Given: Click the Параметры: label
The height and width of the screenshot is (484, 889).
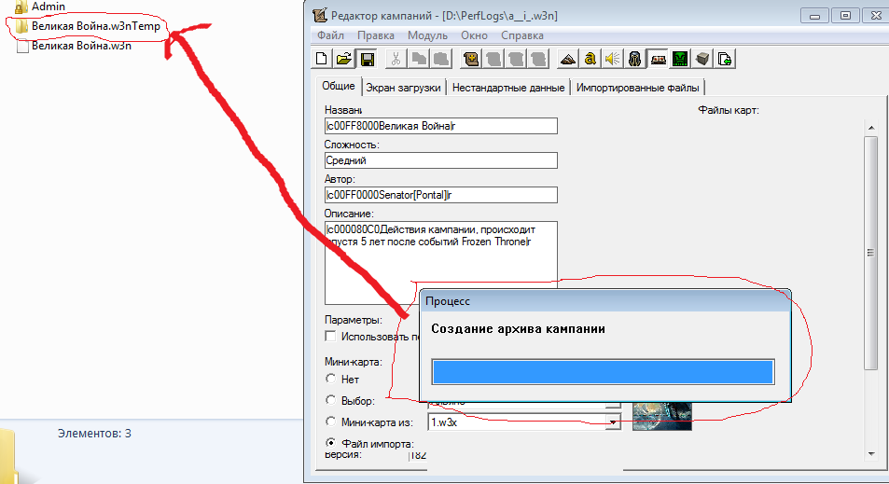Looking at the screenshot, I should click(x=354, y=320).
